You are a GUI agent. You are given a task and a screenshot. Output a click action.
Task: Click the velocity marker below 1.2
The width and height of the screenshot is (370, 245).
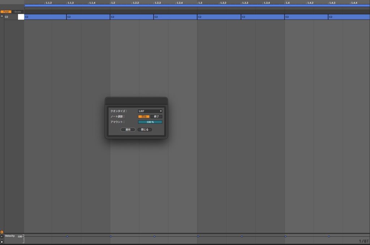[111, 236]
